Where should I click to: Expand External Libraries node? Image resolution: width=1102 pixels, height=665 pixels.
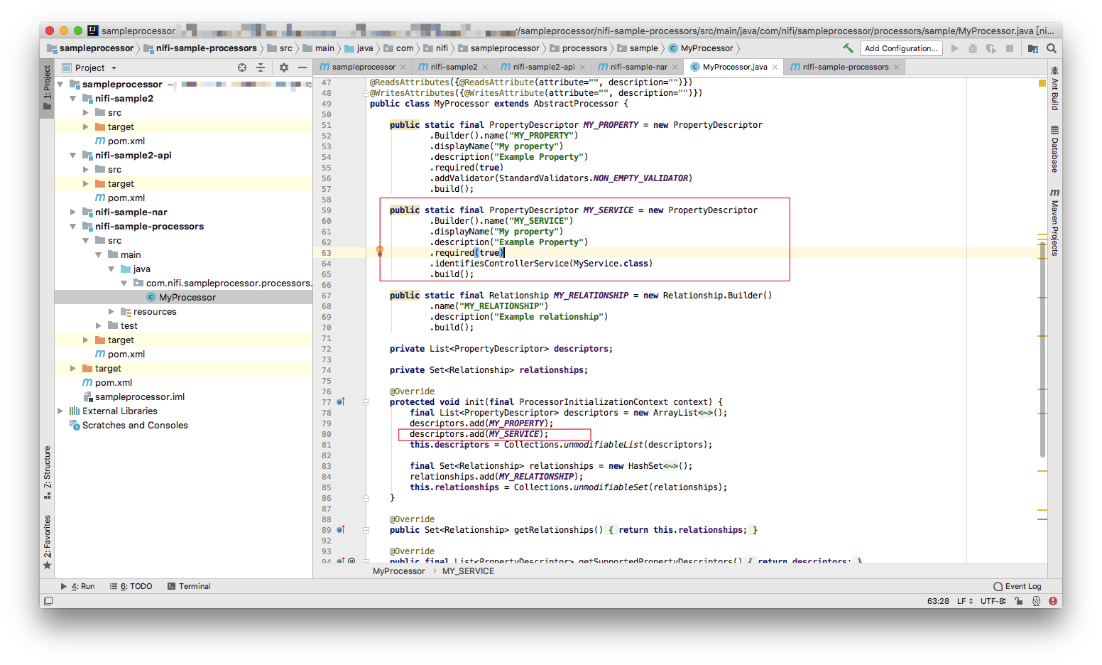pos(60,411)
